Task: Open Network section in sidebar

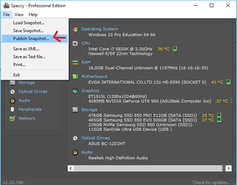Action: (x=27, y=118)
